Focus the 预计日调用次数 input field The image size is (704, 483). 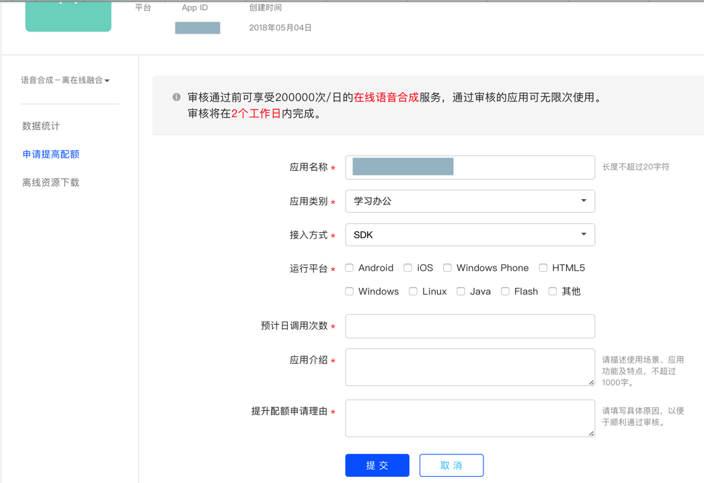470,326
